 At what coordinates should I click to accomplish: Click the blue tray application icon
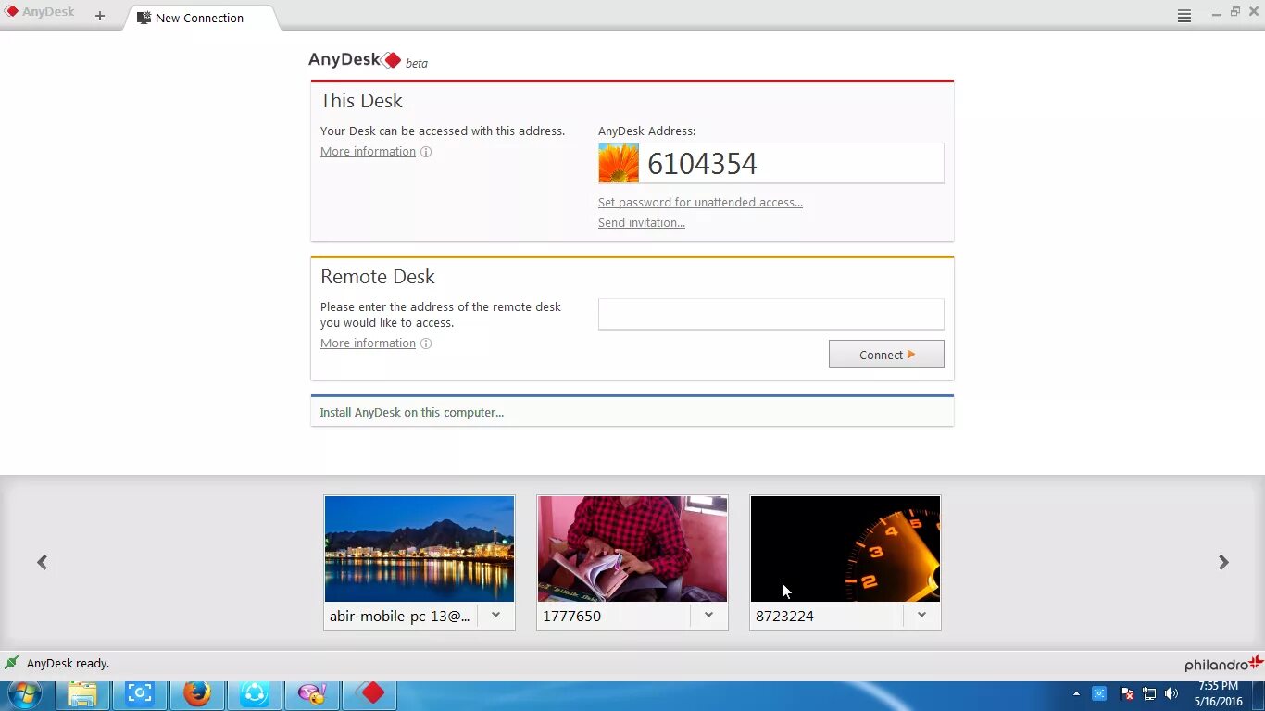click(x=1099, y=693)
